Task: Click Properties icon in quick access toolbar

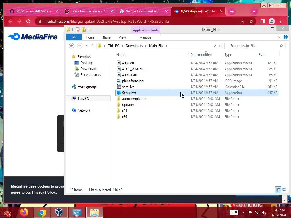Action: click(x=77, y=30)
